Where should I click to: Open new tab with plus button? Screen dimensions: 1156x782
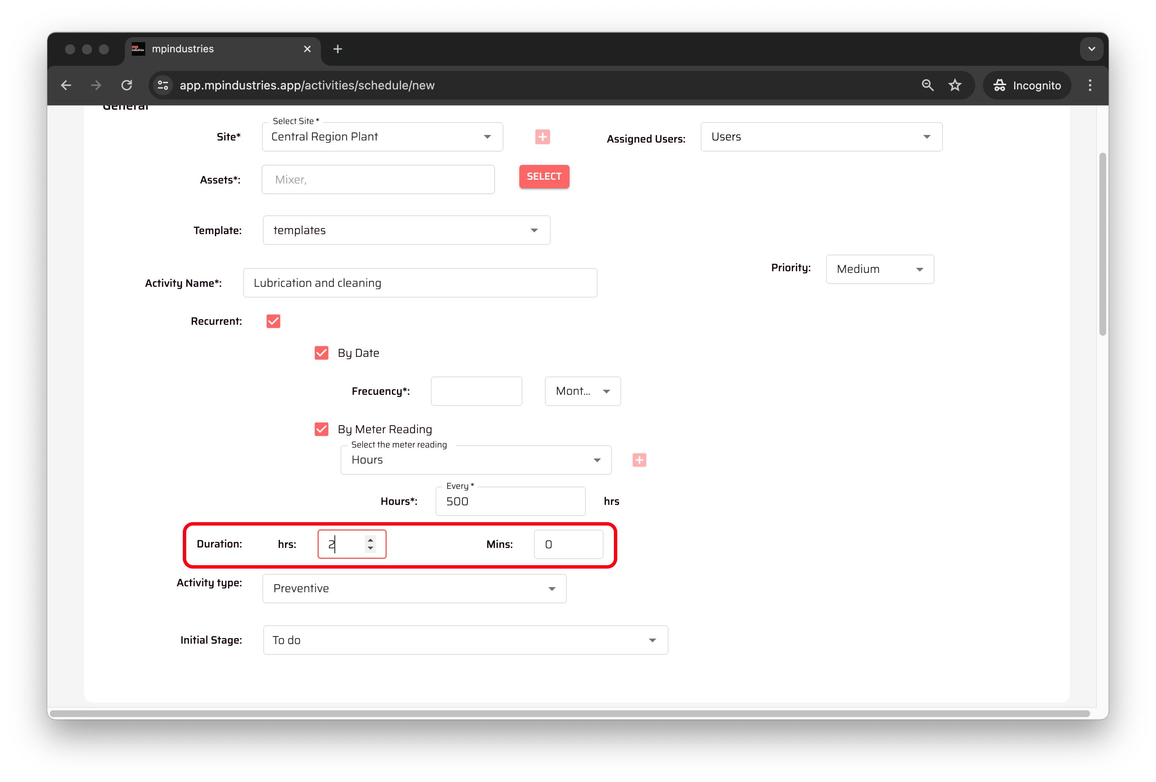tap(337, 49)
